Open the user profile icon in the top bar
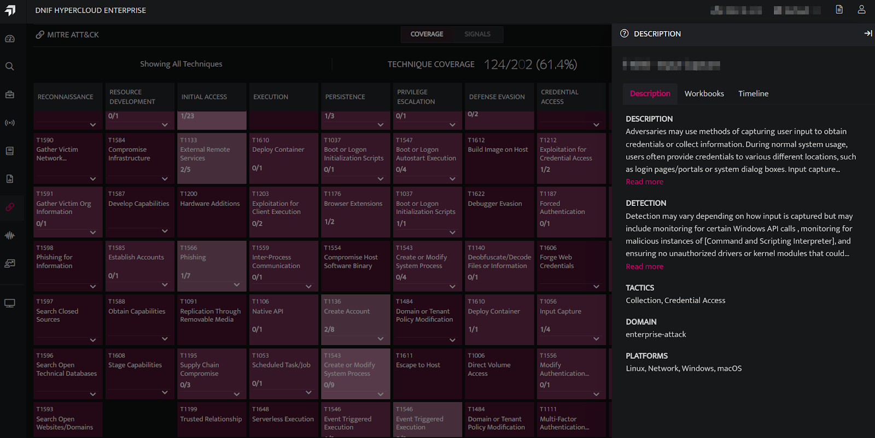 point(861,9)
